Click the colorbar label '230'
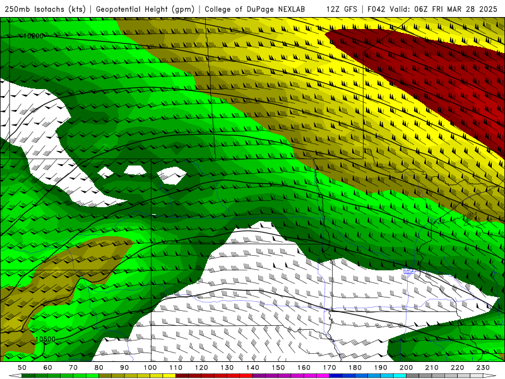Screen dimensions: 505x379 coord(483,368)
